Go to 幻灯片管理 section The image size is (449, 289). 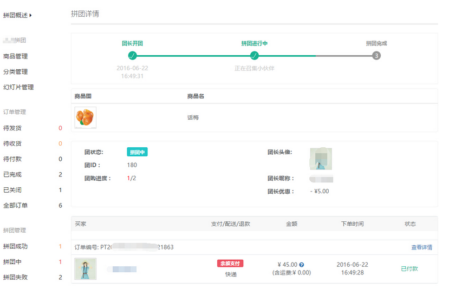pos(18,87)
